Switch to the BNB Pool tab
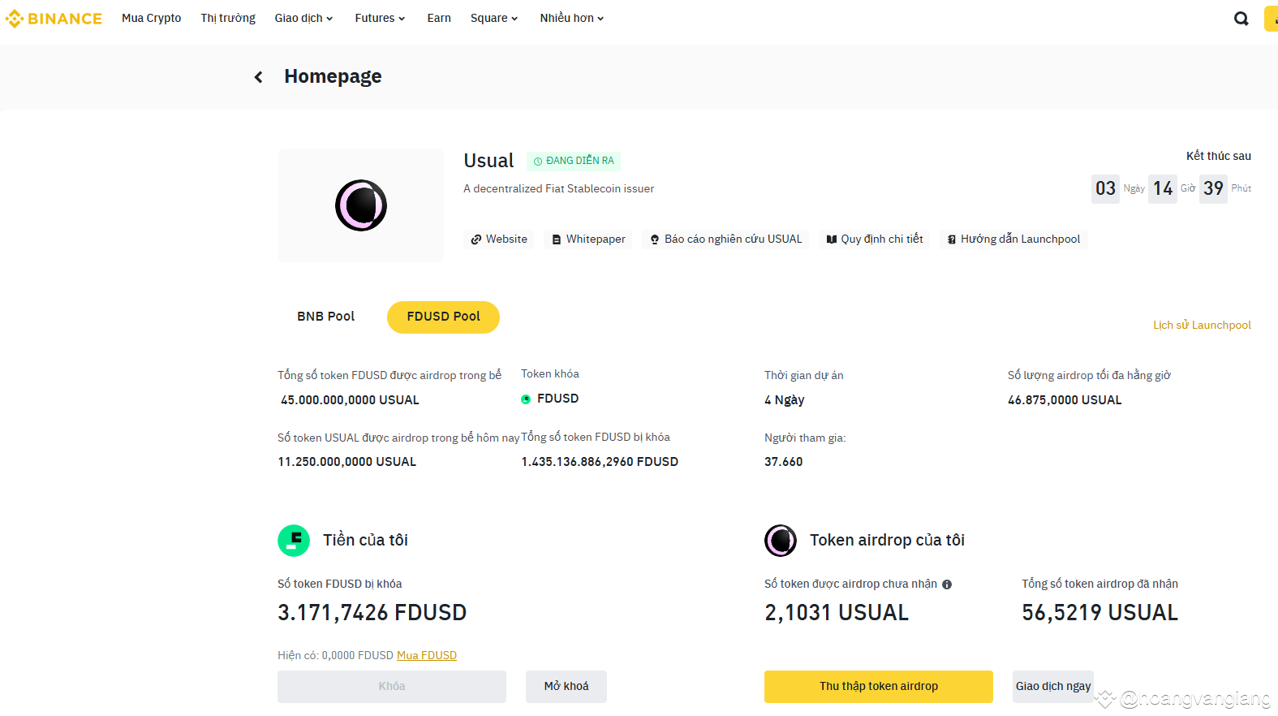The width and height of the screenshot is (1278, 716). click(326, 317)
